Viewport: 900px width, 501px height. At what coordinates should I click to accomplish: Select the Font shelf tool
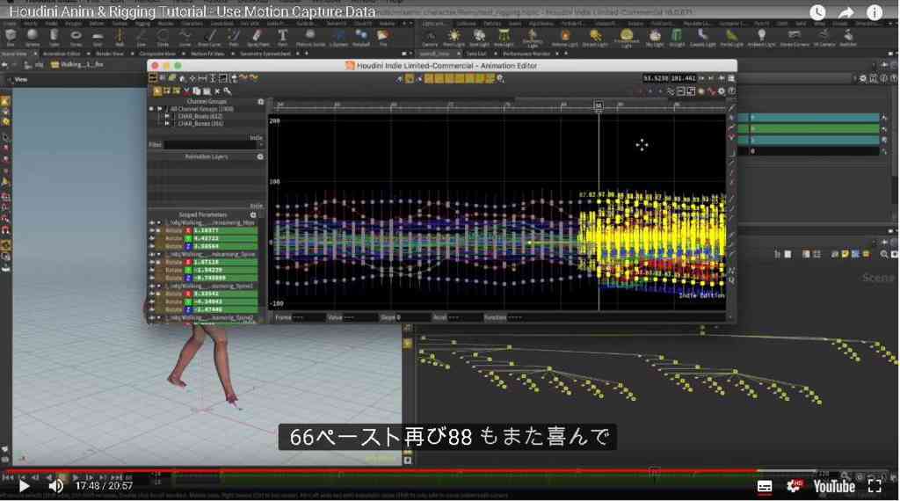point(282,37)
